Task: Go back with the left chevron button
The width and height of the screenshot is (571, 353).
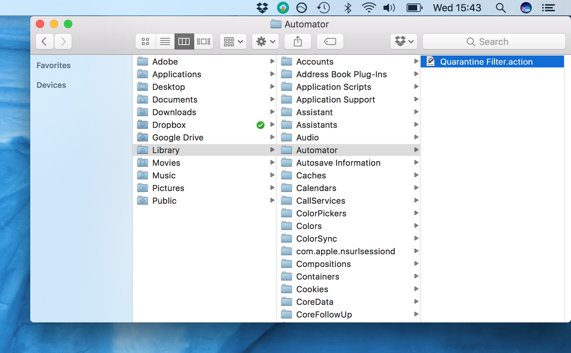Action: pos(45,41)
